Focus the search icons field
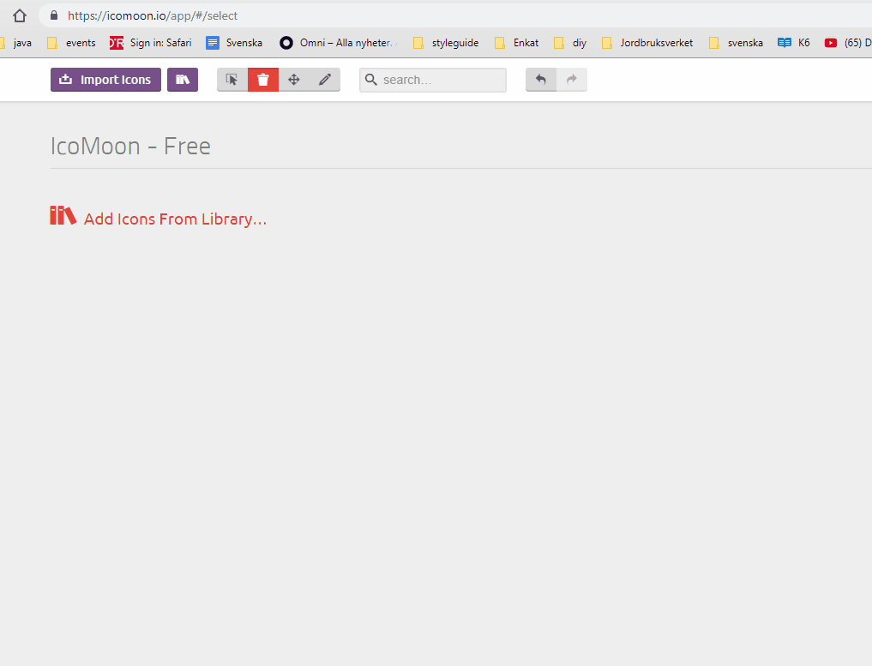The height and width of the screenshot is (666, 872). click(x=433, y=80)
